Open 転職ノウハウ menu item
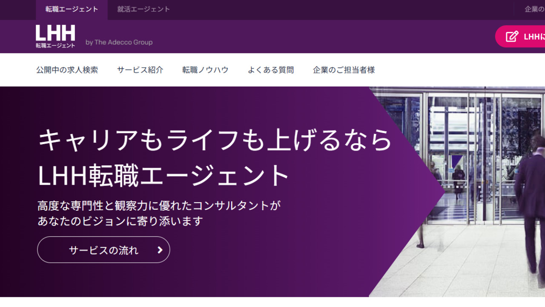 (x=205, y=70)
